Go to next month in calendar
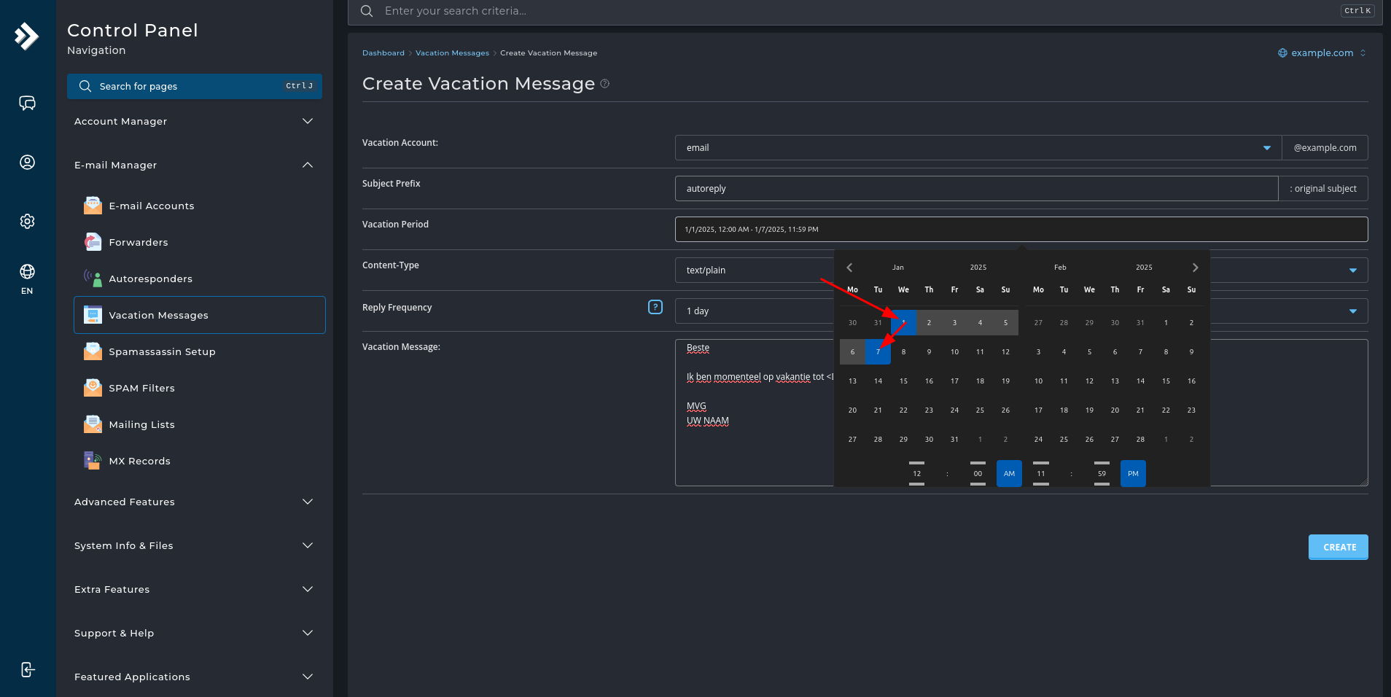1391x697 pixels. pos(1195,268)
